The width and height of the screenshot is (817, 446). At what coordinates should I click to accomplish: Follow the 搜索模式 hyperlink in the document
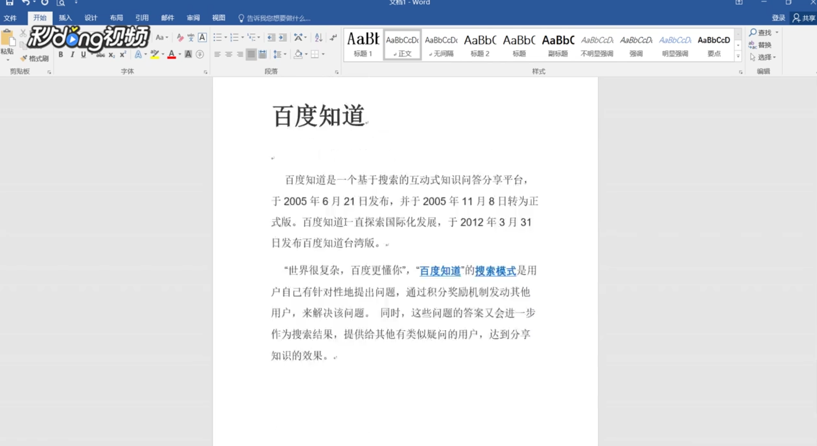point(496,271)
